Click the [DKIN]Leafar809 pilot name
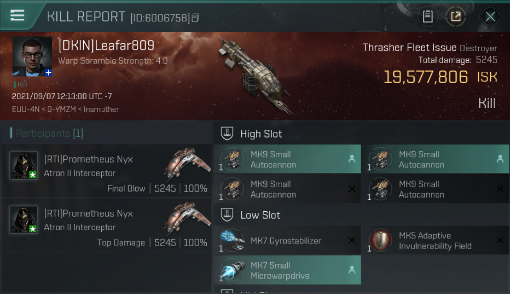Viewport: 510px width, 294px height. (x=106, y=46)
